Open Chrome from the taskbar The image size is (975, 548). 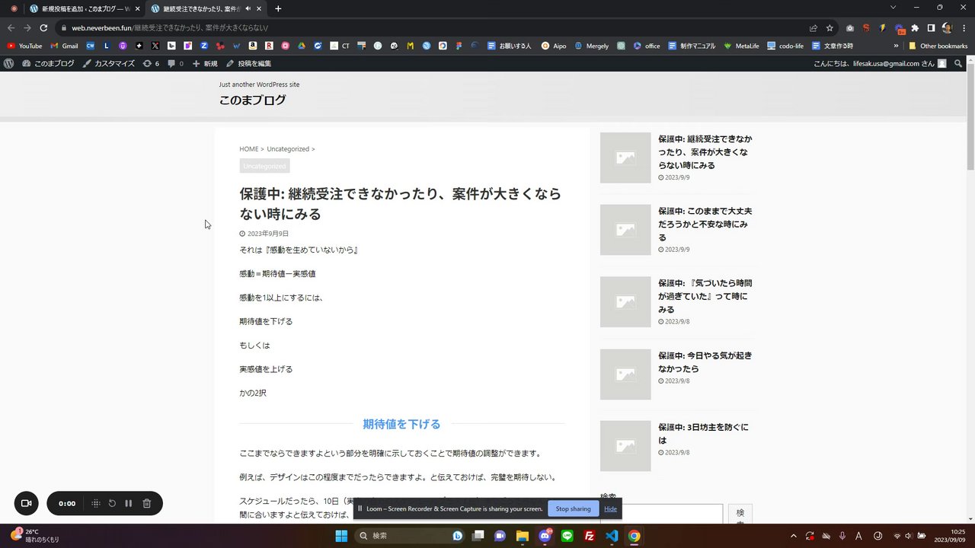[x=634, y=536]
